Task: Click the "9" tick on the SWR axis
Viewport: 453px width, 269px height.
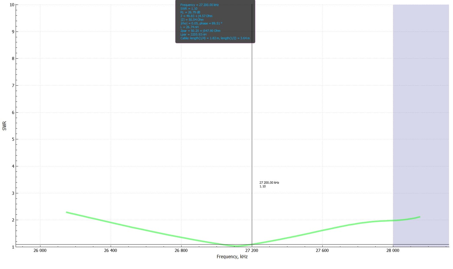Action: click(x=13, y=32)
